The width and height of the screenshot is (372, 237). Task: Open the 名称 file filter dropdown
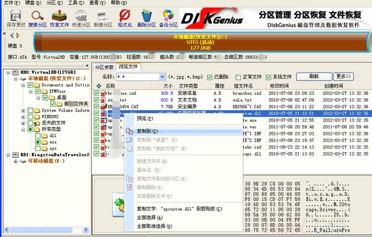tap(162, 77)
